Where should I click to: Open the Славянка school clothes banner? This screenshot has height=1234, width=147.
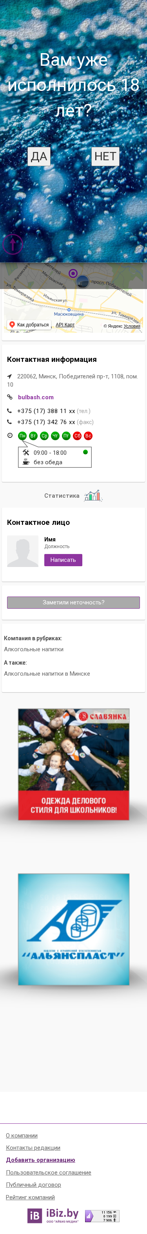(x=74, y=764)
